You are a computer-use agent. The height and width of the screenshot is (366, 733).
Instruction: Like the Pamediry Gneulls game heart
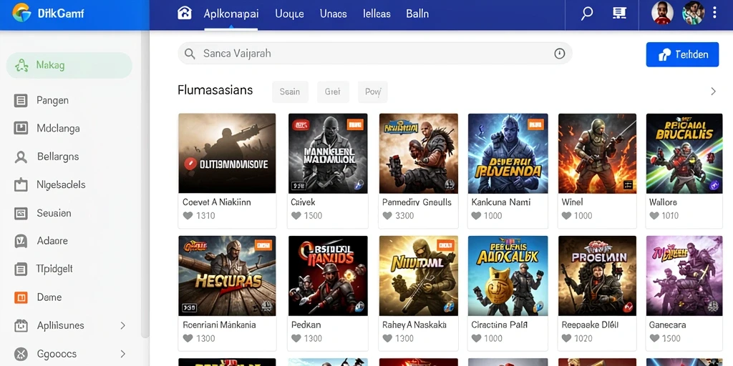tap(387, 216)
